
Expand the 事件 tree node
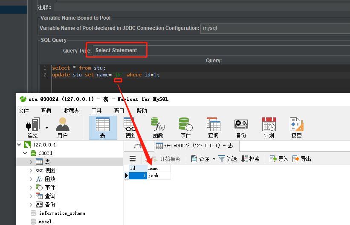point(31,187)
